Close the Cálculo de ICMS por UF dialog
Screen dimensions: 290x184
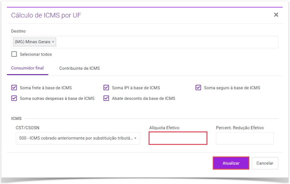[276, 15]
